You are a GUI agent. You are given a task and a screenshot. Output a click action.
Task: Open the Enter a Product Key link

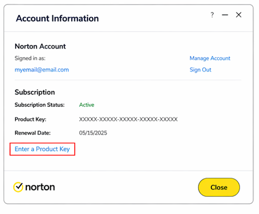click(42, 149)
